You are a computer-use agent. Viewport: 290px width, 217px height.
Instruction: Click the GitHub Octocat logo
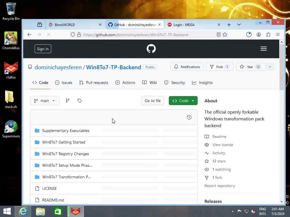coord(151,49)
